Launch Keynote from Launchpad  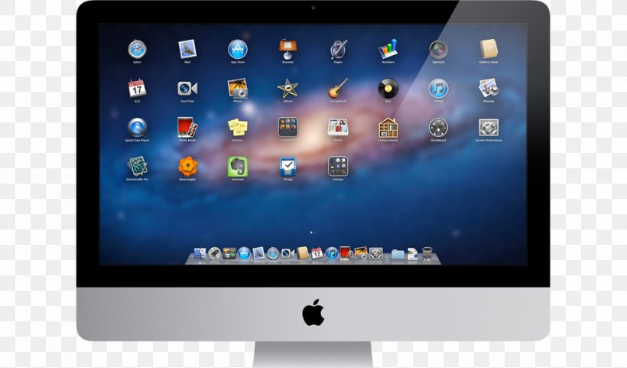click(288, 49)
